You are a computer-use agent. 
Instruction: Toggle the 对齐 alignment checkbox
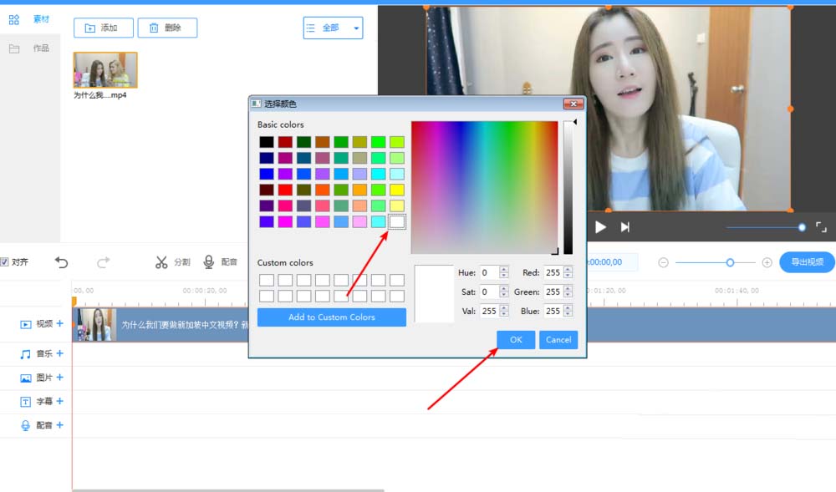pyautogui.click(x=4, y=262)
